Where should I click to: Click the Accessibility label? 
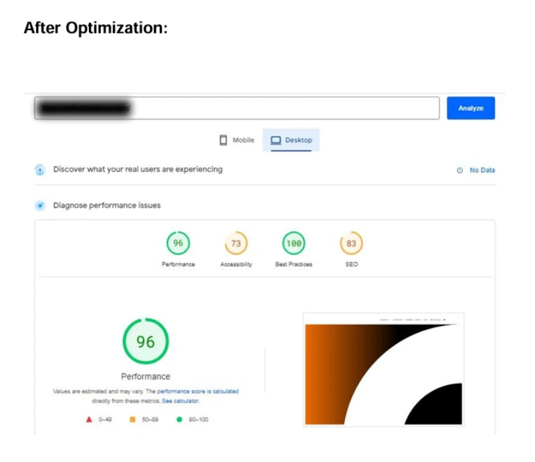coord(236,264)
